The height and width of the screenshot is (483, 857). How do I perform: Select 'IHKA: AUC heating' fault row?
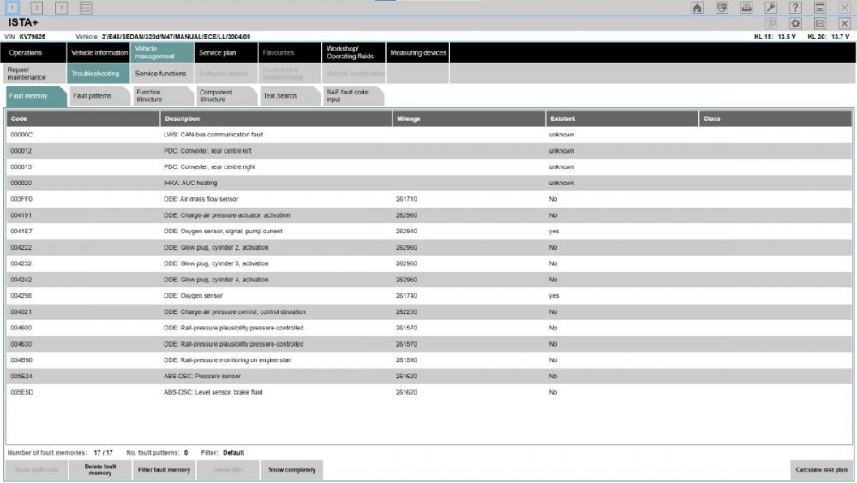click(429, 183)
